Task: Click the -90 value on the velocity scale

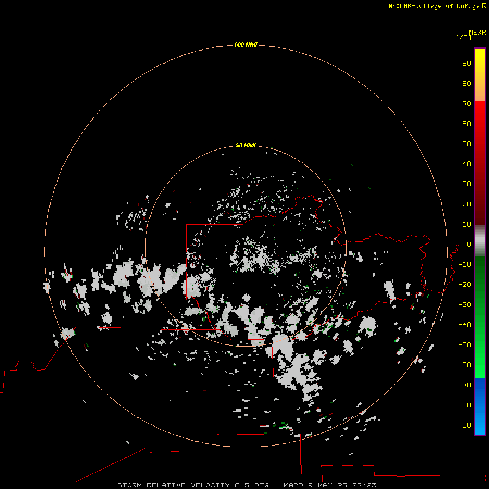Action: [x=465, y=425]
